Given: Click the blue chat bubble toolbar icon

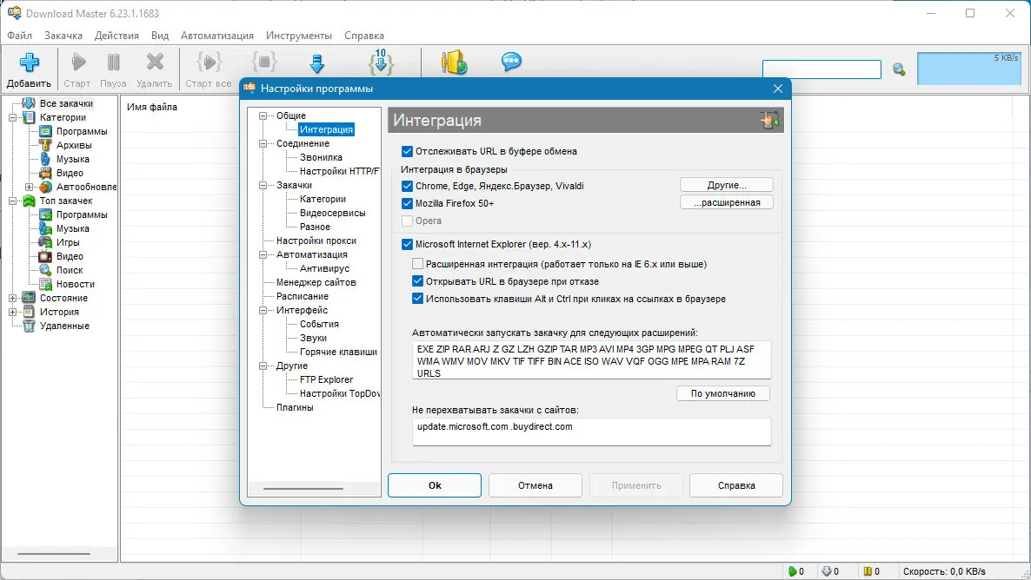Looking at the screenshot, I should [511, 62].
